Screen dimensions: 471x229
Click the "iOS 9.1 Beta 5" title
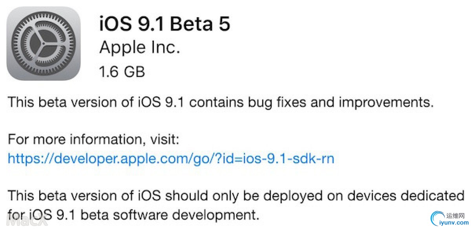coord(164,24)
